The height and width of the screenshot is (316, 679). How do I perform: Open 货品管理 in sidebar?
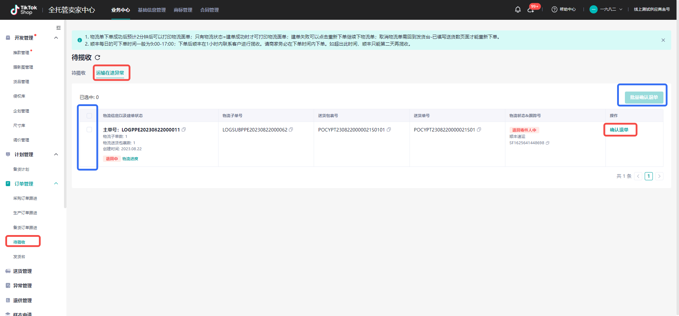click(21, 82)
